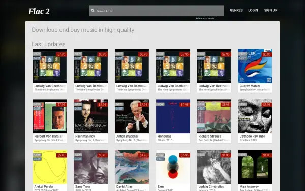Screen dimensions: 305x191
Task: Click Rachmaninov Symphony No. 2 subtitle text
Action: [91, 140]
